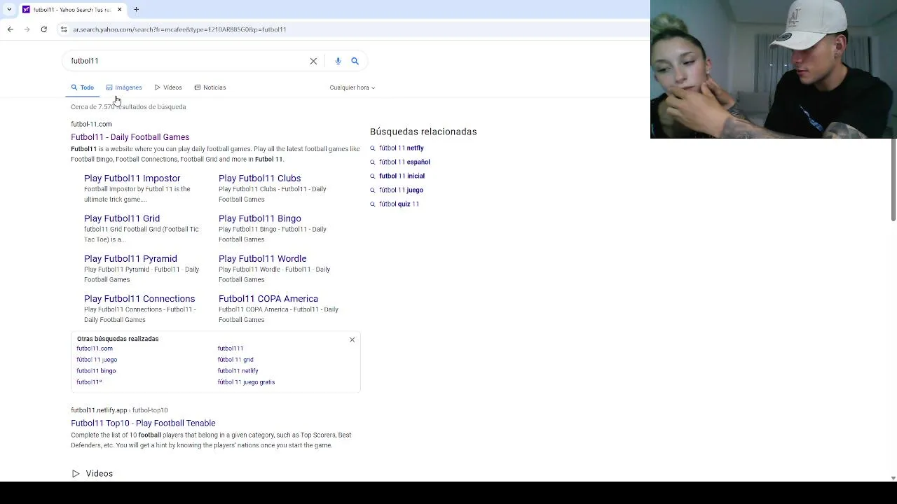The image size is (897, 504).
Task: Open the Play Futbol11 Wordle link
Action: coord(262,258)
